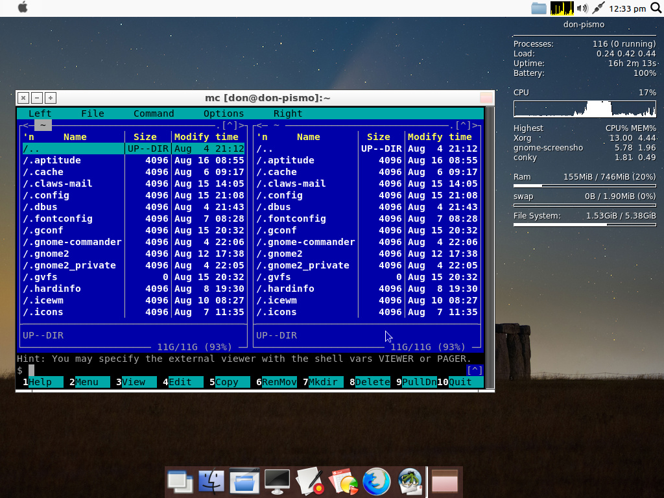This screenshot has height=498, width=664.
Task: Open the Finder face icon in dock
Action: pos(211,482)
